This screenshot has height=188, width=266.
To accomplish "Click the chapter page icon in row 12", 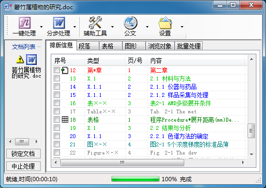I will pos(65,70).
